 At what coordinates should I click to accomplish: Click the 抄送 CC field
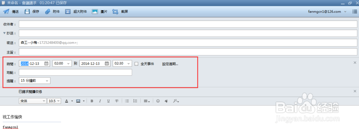coord(188,33)
